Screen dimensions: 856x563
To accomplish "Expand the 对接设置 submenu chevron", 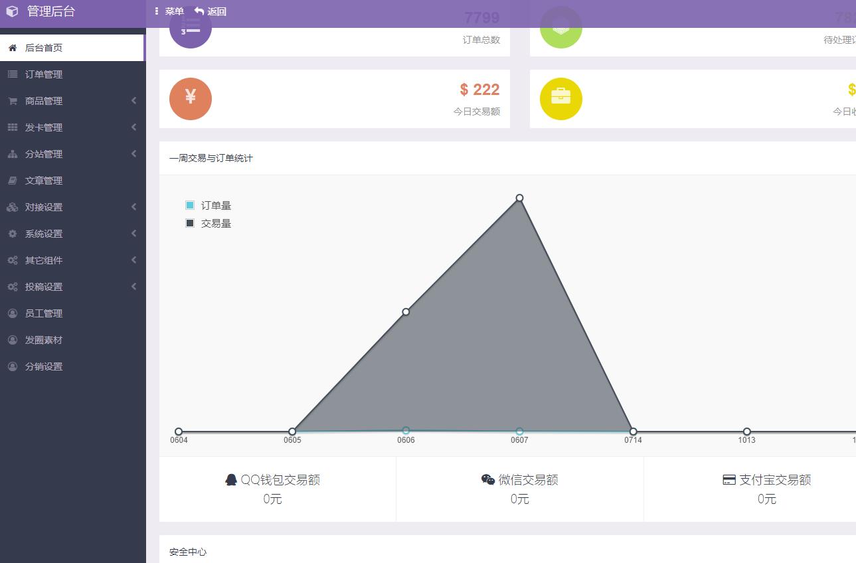I will pos(133,207).
